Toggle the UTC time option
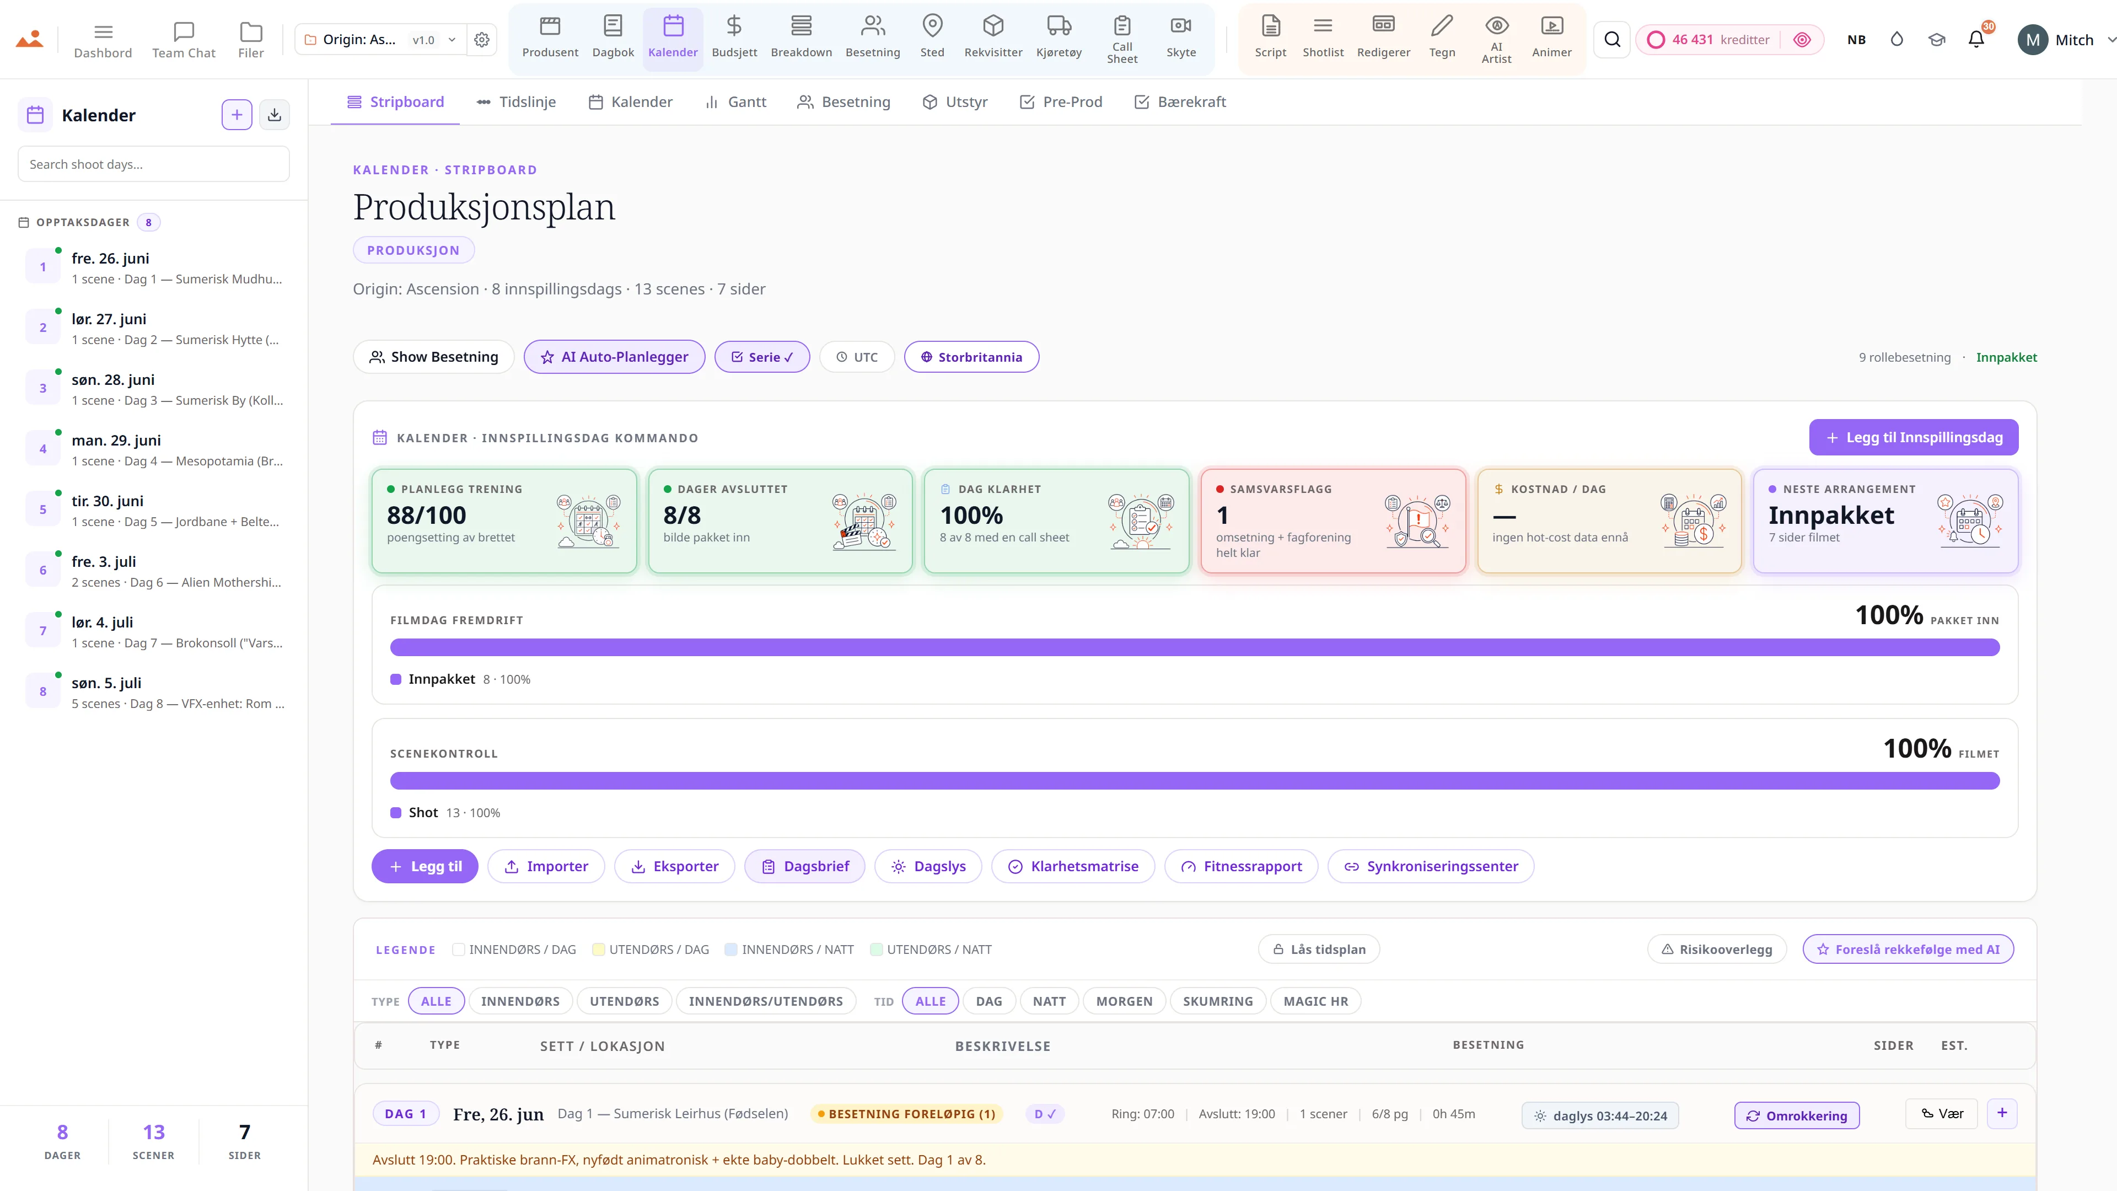The image size is (2117, 1191). (857, 357)
